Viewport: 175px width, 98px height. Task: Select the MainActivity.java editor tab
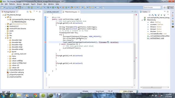[x=71, y=12]
